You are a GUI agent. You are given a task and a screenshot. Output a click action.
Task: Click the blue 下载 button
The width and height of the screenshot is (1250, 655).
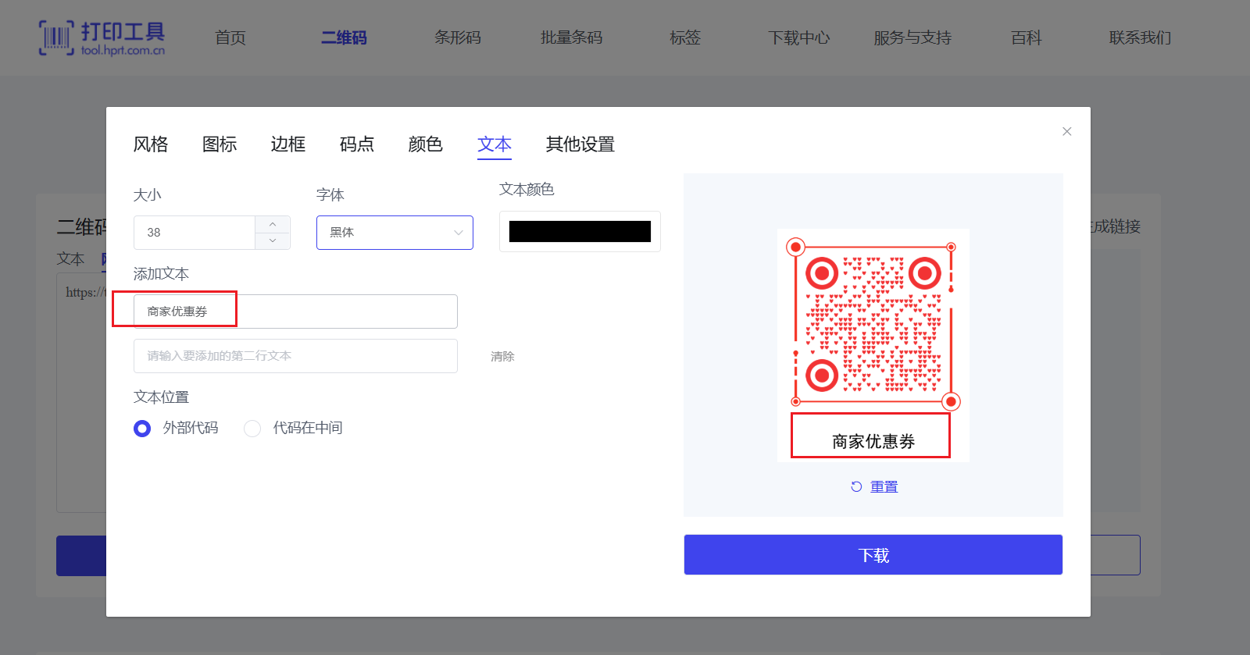[x=873, y=555]
